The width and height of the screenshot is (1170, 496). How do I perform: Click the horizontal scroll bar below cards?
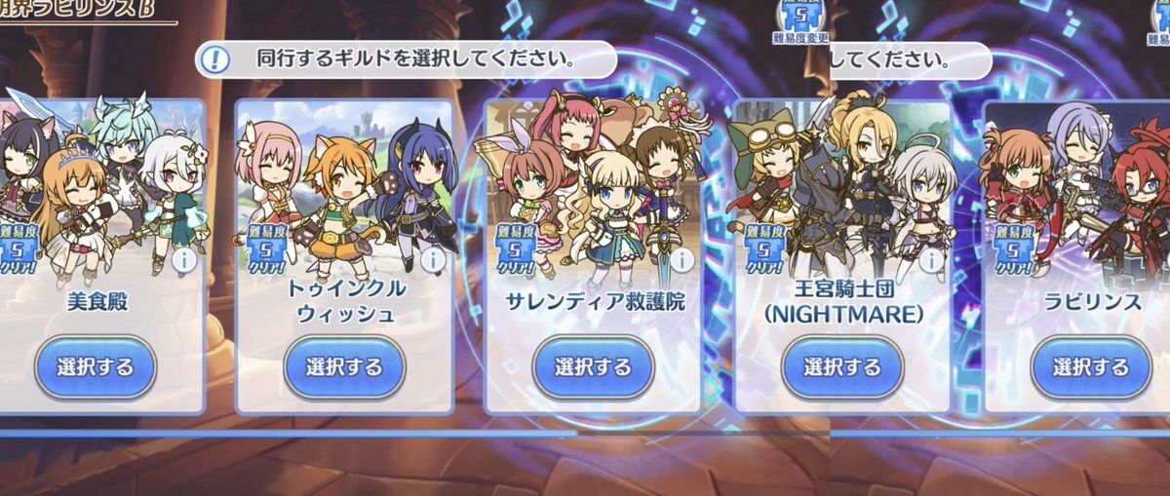[289, 434]
